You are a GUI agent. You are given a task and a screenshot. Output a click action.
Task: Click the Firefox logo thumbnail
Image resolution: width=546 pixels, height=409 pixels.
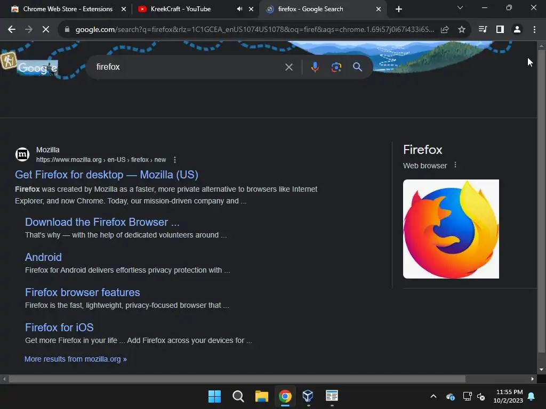[451, 229]
